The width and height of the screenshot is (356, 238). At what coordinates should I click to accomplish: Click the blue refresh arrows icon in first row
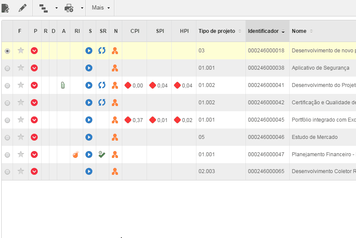pyautogui.click(x=102, y=51)
